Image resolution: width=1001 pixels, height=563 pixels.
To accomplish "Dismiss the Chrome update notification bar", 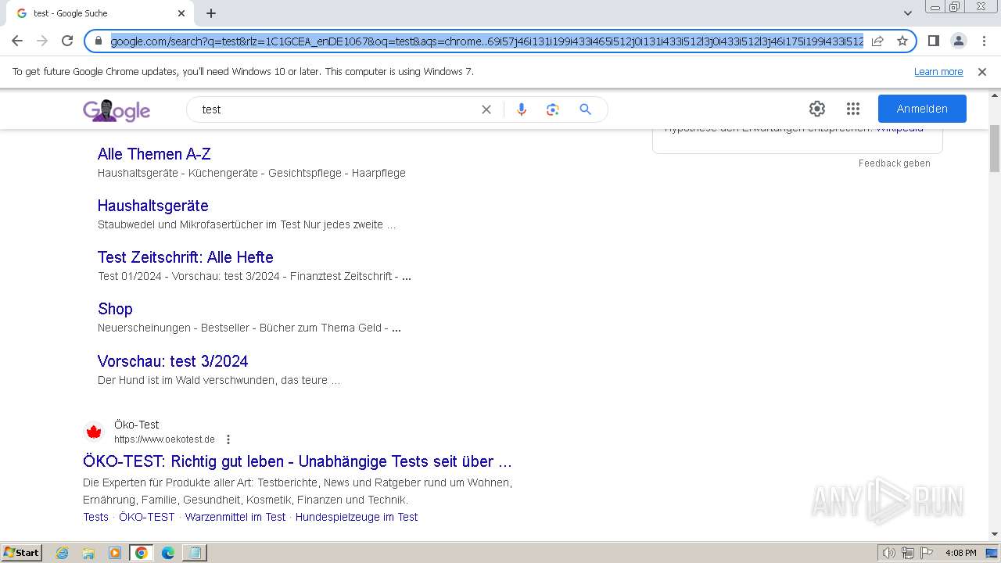I will (982, 72).
